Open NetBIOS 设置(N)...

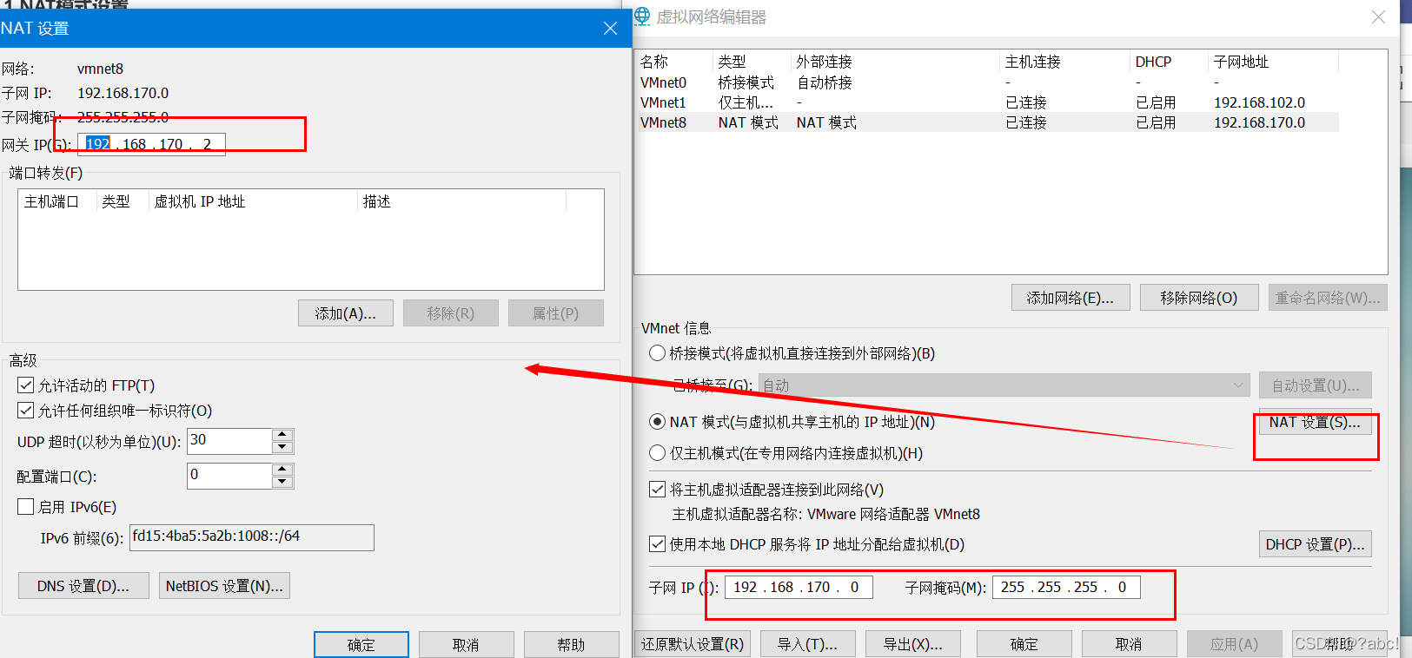224,586
